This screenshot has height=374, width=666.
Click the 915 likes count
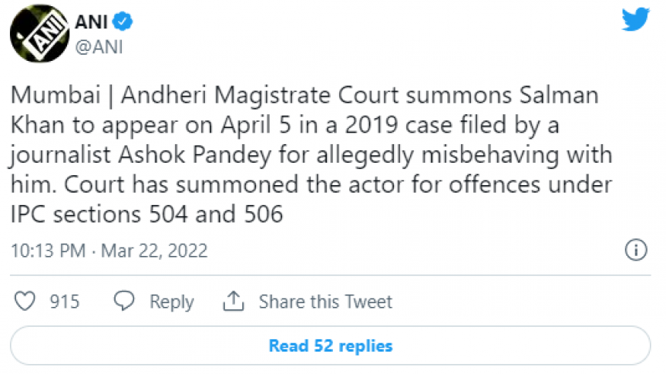pos(65,302)
